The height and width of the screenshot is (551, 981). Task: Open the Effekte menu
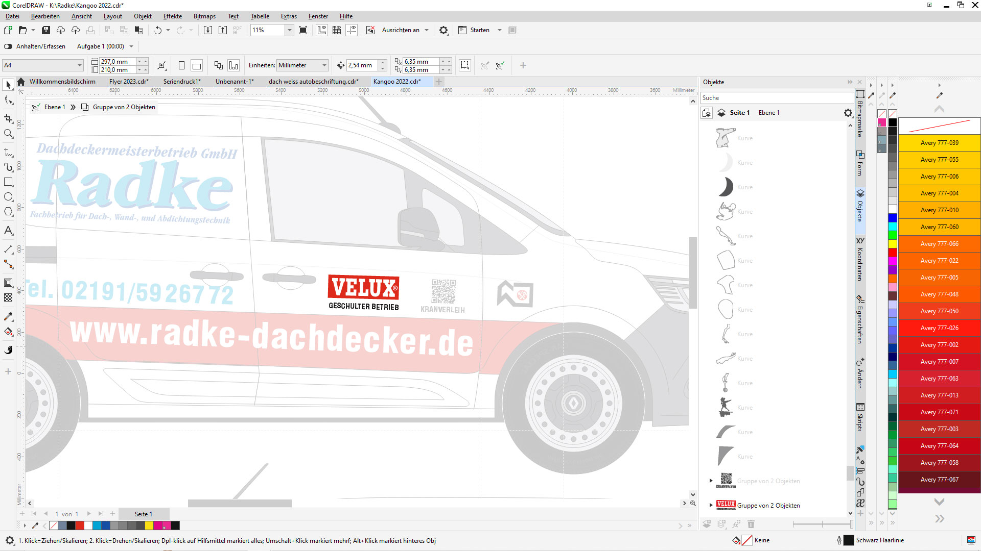(x=173, y=16)
